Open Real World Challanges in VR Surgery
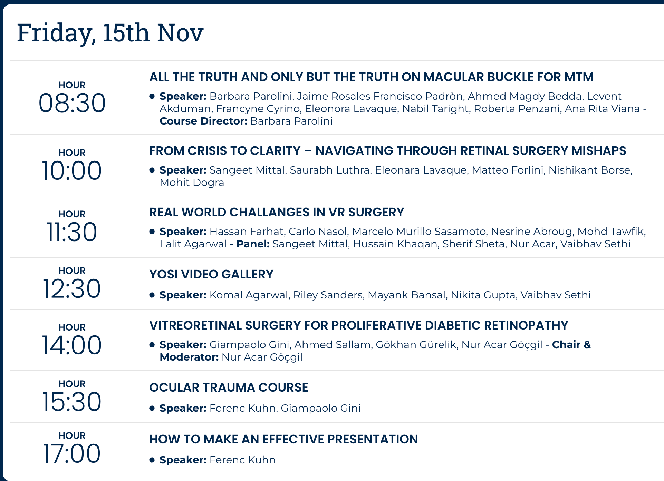664x481 pixels. pyautogui.click(x=277, y=212)
